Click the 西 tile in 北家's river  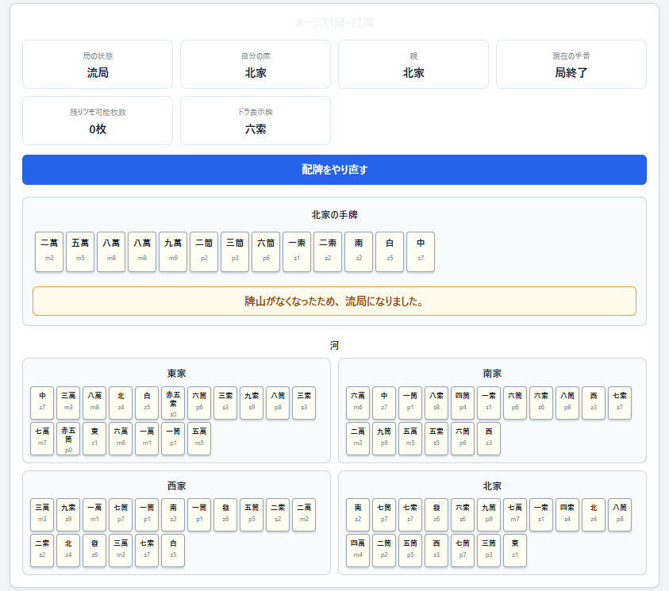tap(436, 551)
